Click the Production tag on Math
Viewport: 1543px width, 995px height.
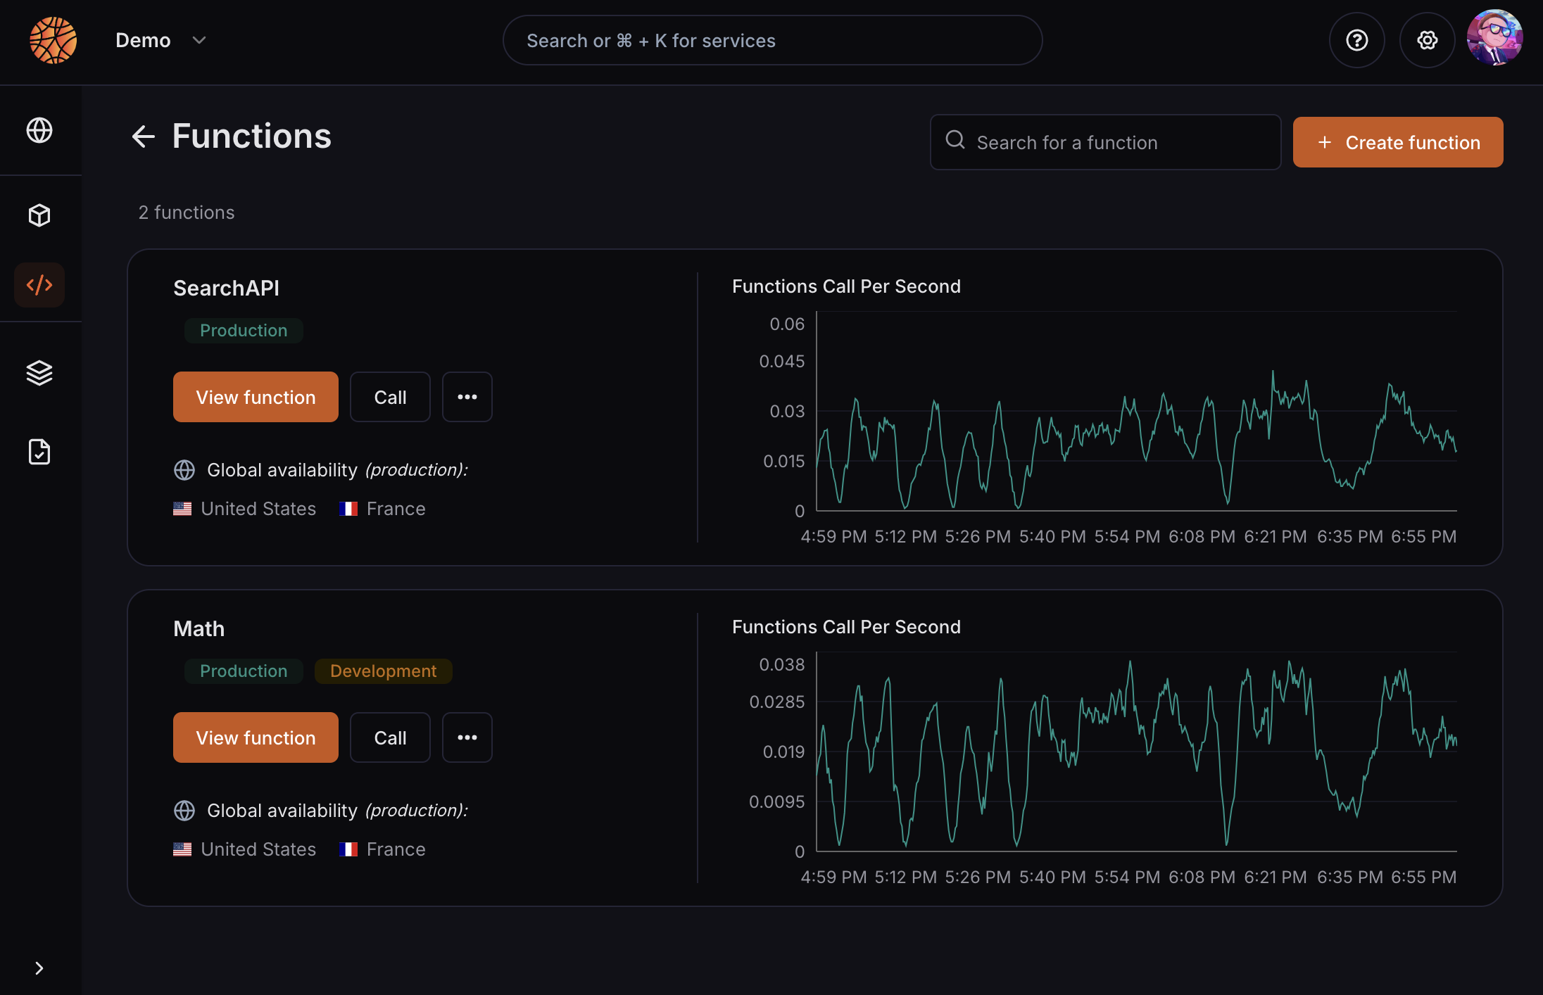244,671
